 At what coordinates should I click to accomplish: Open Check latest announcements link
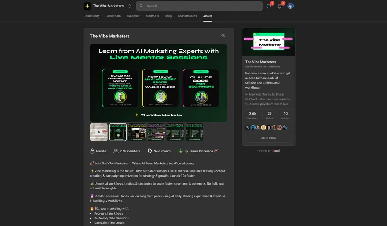coord(270,99)
